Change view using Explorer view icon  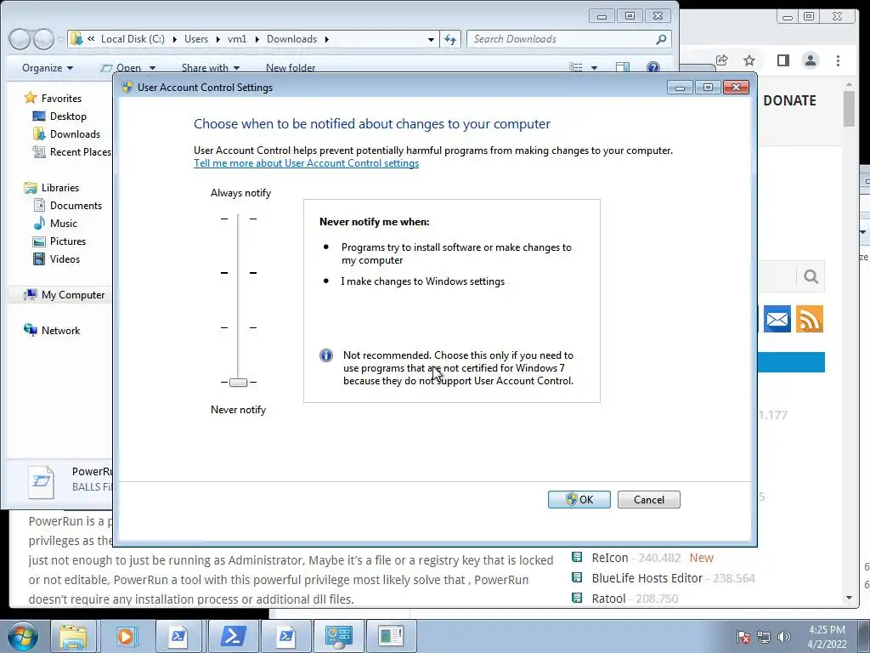point(576,68)
